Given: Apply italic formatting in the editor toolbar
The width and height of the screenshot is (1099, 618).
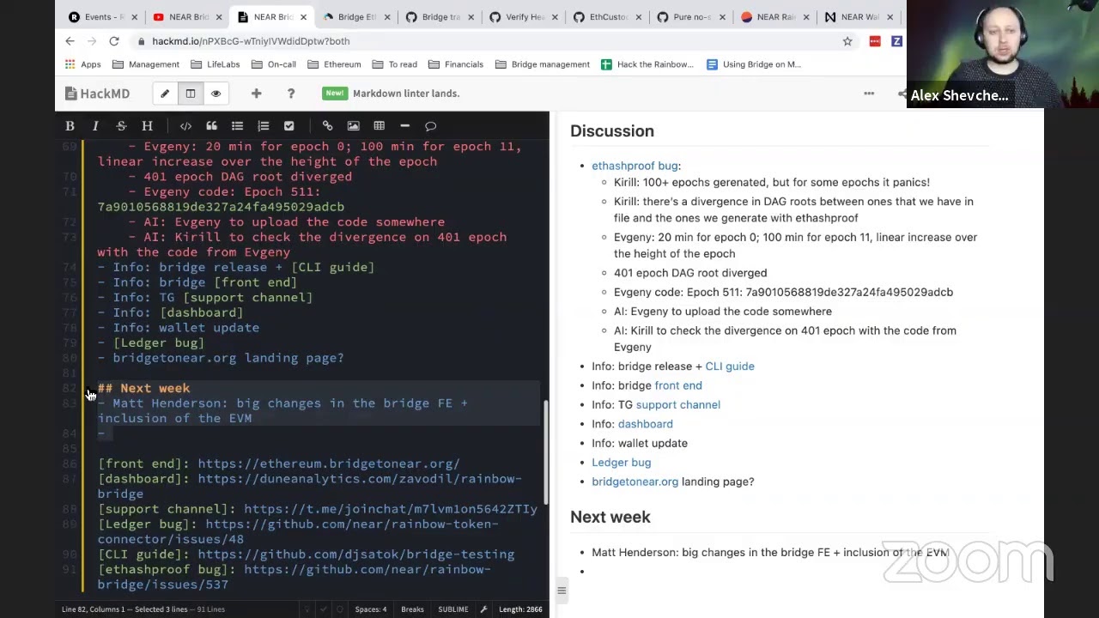Looking at the screenshot, I should pyautogui.click(x=95, y=126).
